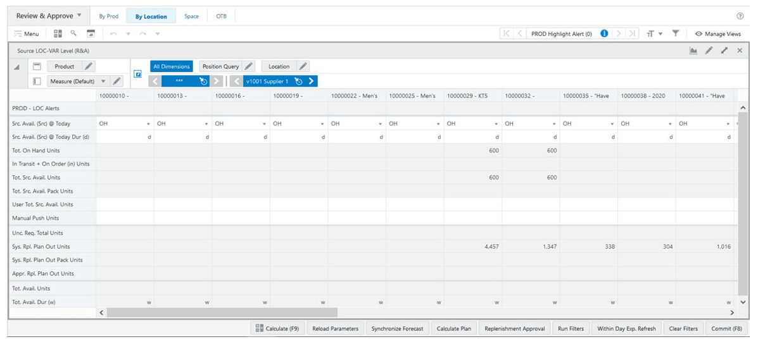Image resolution: width=758 pixels, height=344 pixels.
Task: Select the Manual Push Units row header
Action: click(52, 218)
